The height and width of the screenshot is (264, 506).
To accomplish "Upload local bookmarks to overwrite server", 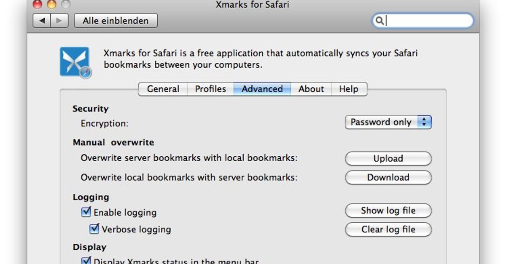I will click(388, 159).
